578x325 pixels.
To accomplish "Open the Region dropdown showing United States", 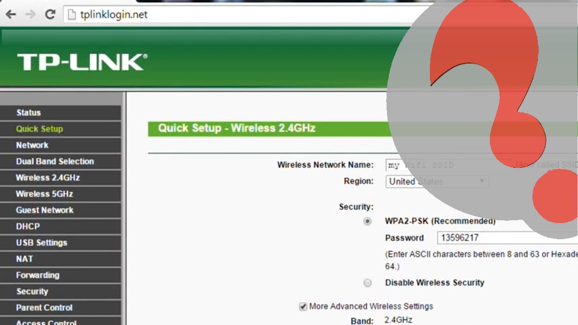I will pos(437,181).
